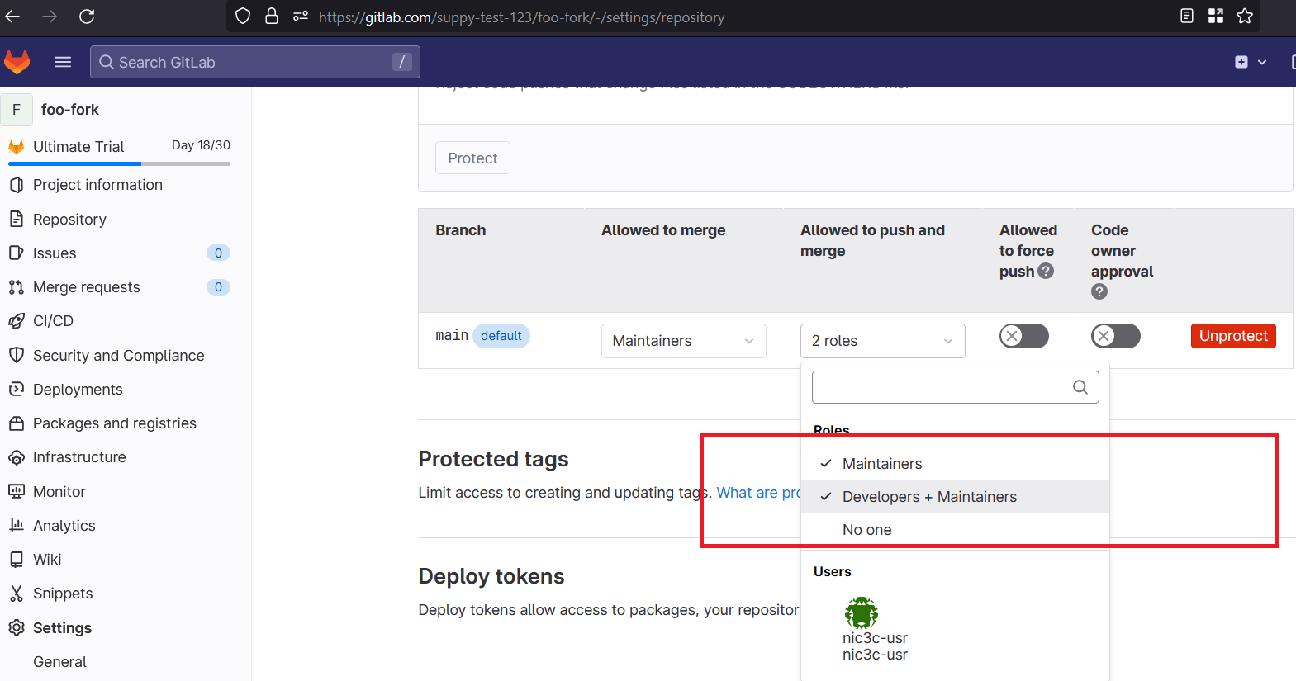Bookmark page using the star icon

coord(1245,17)
